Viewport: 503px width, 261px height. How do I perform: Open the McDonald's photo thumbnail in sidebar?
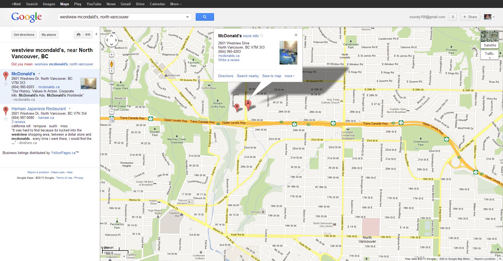[x=89, y=84]
